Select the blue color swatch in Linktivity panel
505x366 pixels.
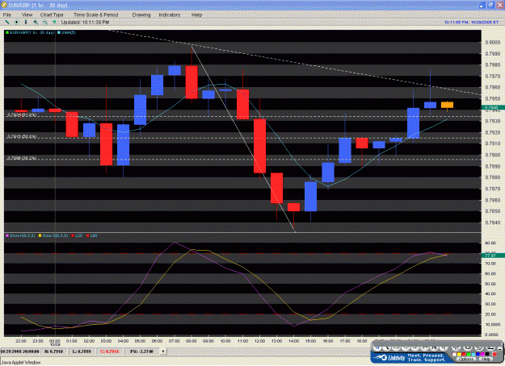tap(478, 354)
